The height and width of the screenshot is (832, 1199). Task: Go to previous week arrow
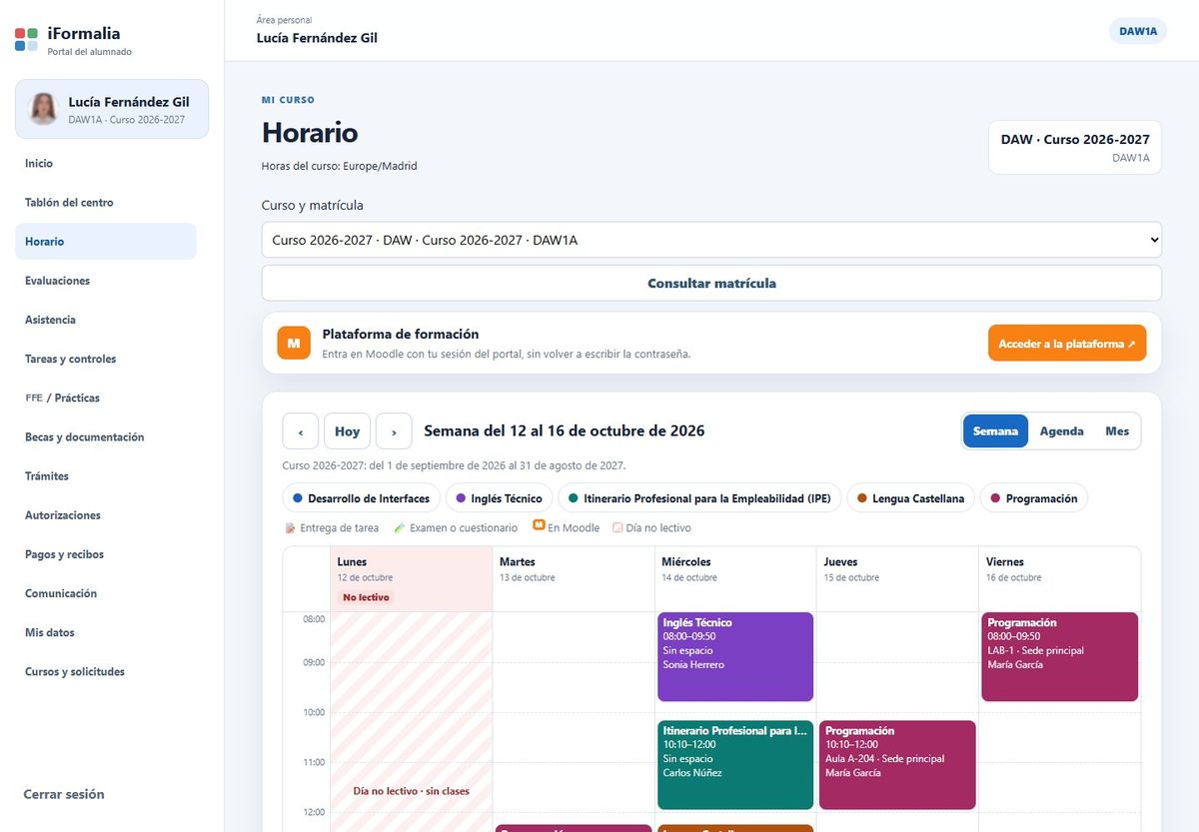[x=300, y=431]
